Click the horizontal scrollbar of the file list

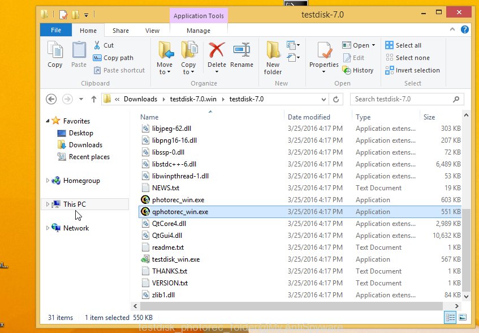(x=291, y=306)
